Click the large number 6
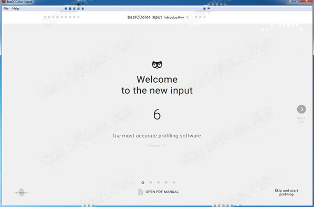314x207 pixels. pos(157,114)
